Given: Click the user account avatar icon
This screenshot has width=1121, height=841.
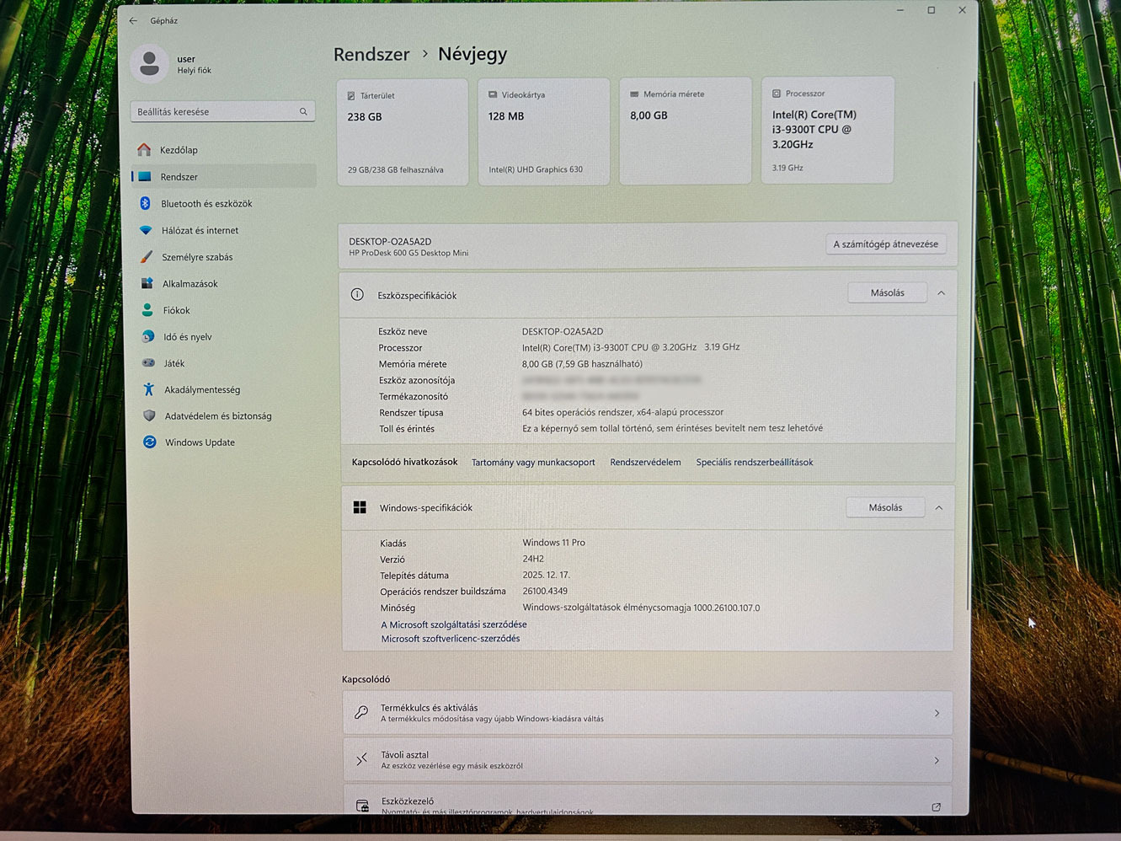Looking at the screenshot, I should click(149, 64).
